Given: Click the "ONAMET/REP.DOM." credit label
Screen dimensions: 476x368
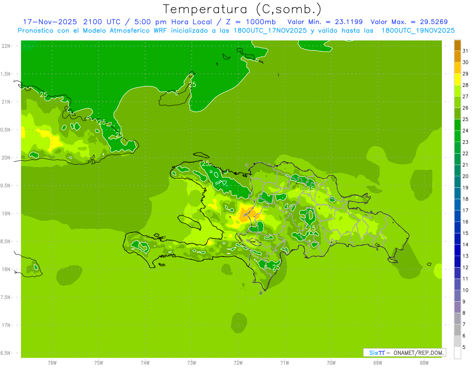Looking at the screenshot, I should (x=418, y=353).
